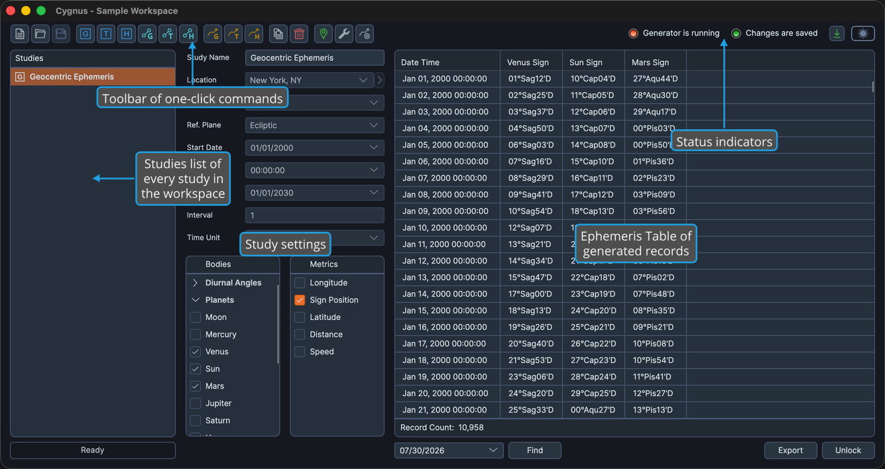This screenshot has height=469, width=885.
Task: Select Geocentric Ephemeris in the Studies list
Action: tap(93, 77)
